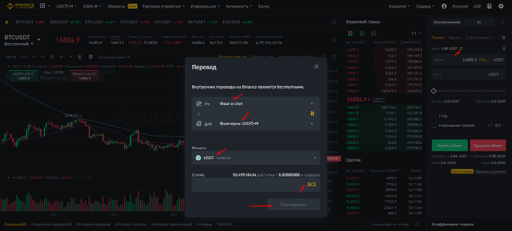Screen dimensions: 512x231
Task: Open the USDT coin selector dropdown
Action: coord(256,158)
